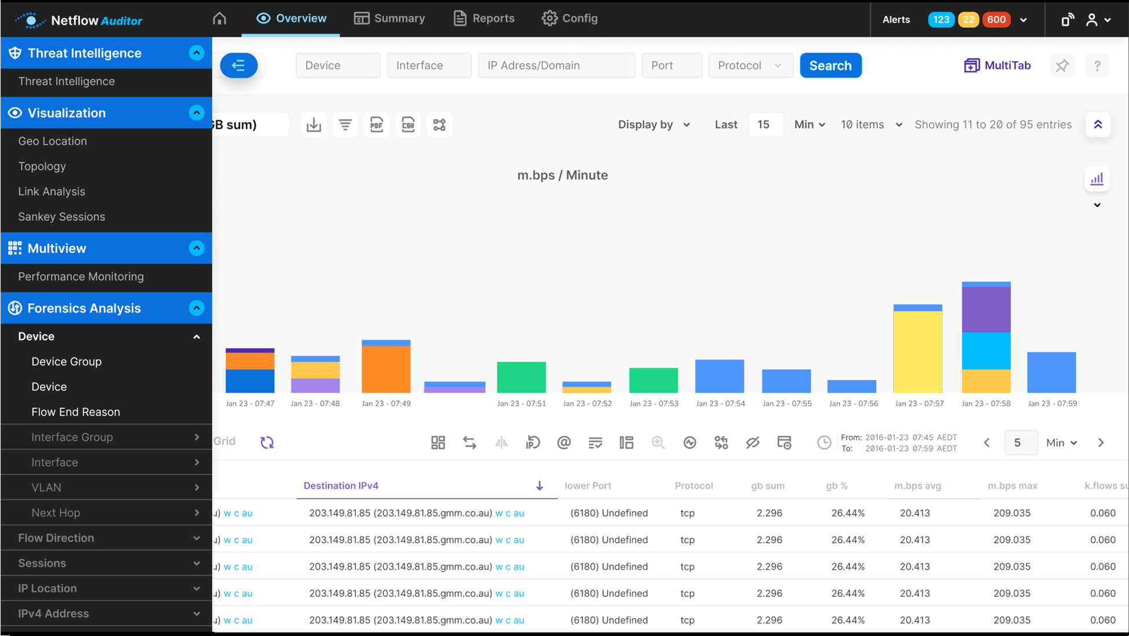
Task: Click the refresh/reload icon in grid
Action: (x=267, y=442)
